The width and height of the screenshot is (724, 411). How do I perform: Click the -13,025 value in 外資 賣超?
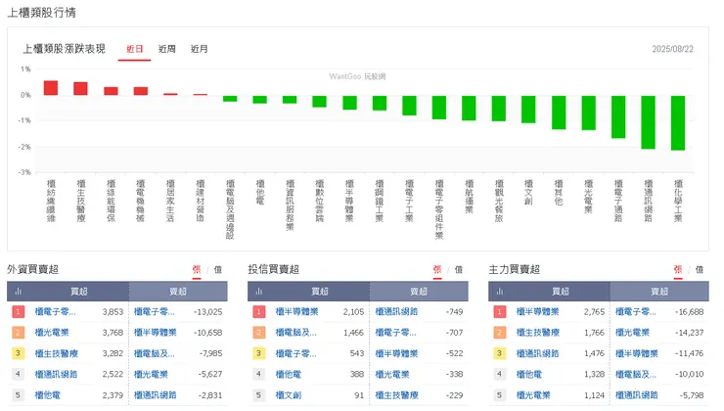point(207,312)
